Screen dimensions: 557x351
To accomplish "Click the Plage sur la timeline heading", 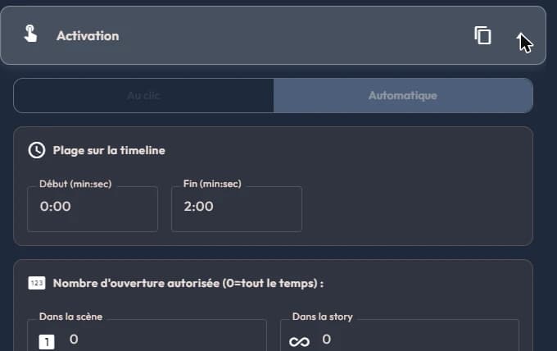I will pos(109,150).
